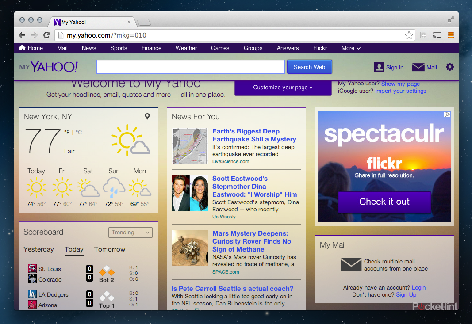Viewport: 472px width, 324px height.
Task: Expand the More navigation dropdown
Action: (350, 48)
